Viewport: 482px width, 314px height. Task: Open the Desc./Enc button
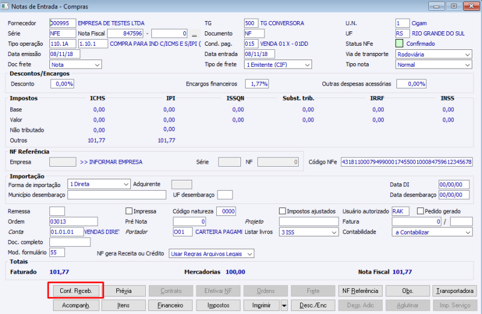point(313,306)
